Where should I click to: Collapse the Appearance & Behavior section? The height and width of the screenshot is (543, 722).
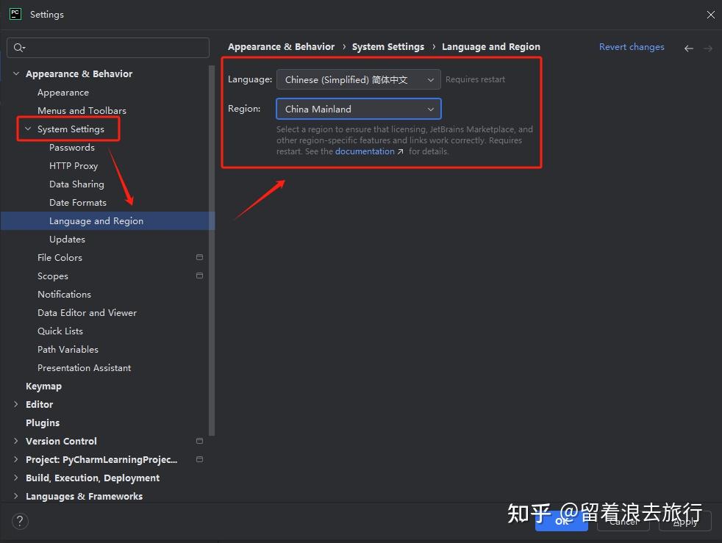click(16, 73)
